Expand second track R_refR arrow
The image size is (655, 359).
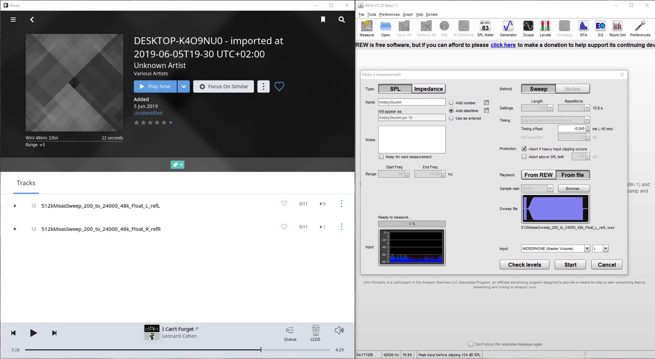(15, 229)
